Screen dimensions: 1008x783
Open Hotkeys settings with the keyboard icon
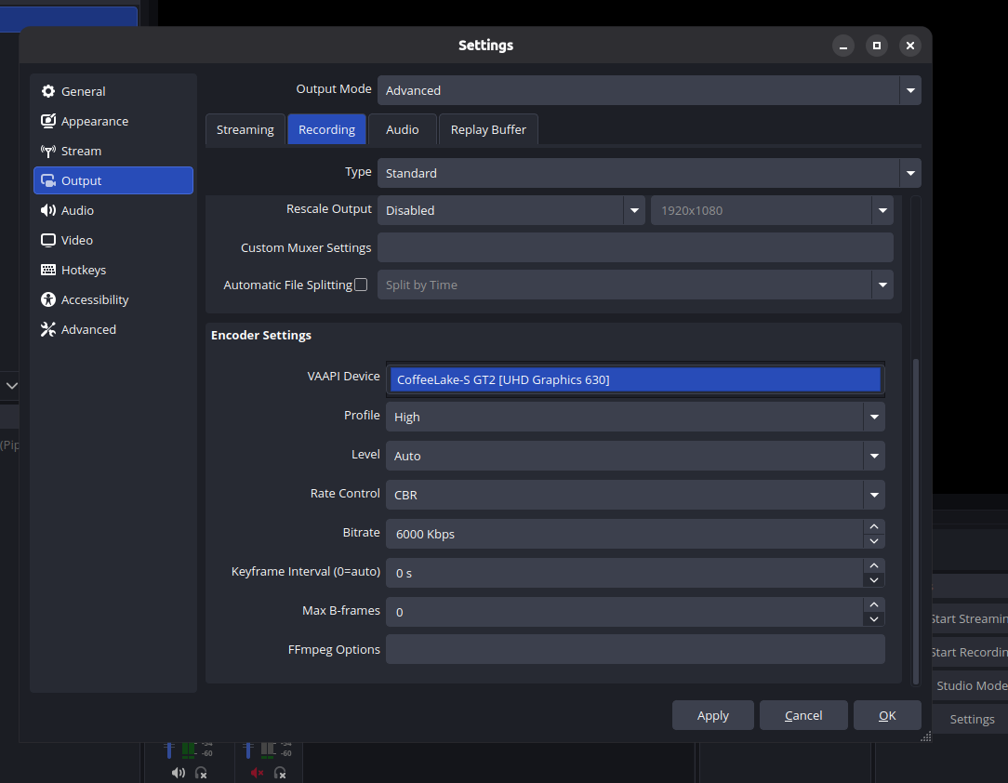(x=113, y=270)
